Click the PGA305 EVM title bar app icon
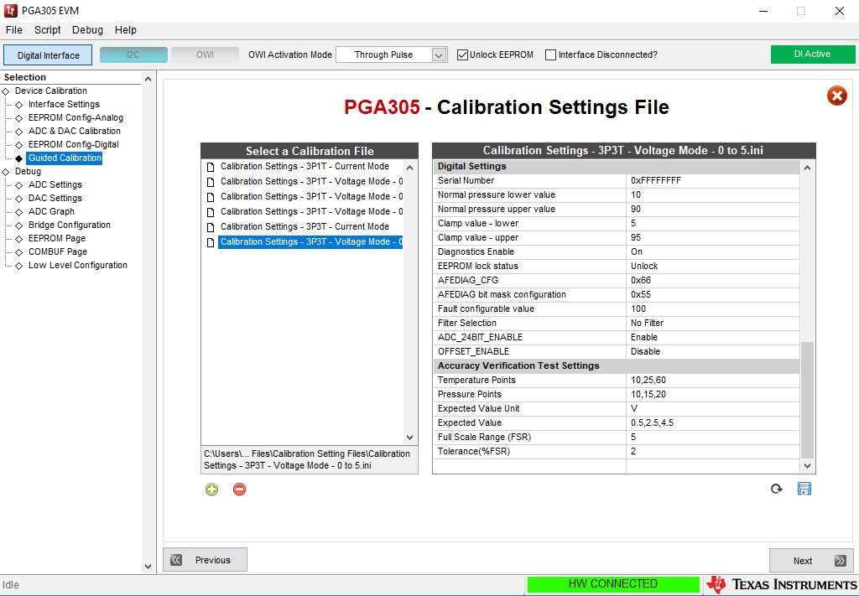The height and width of the screenshot is (596, 859). coord(10,10)
